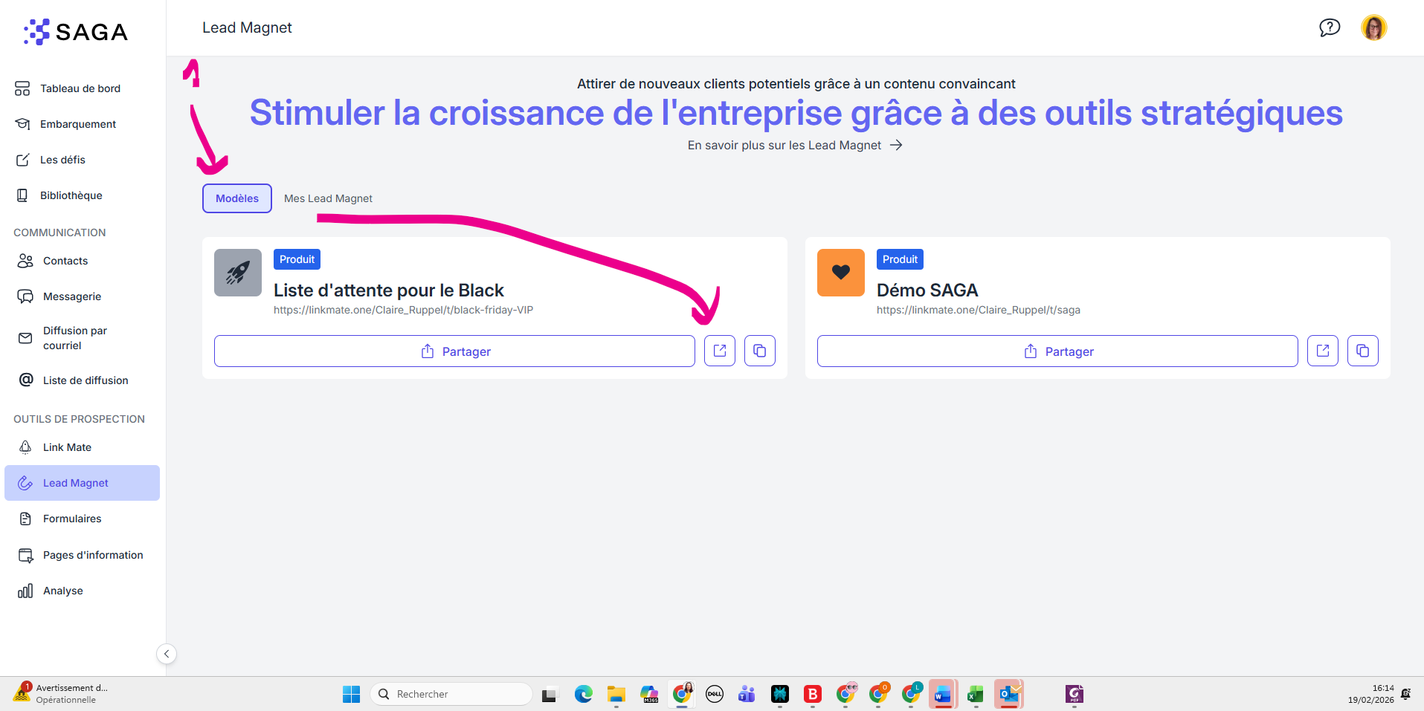Click the Démo SAGA card title

coord(927,290)
